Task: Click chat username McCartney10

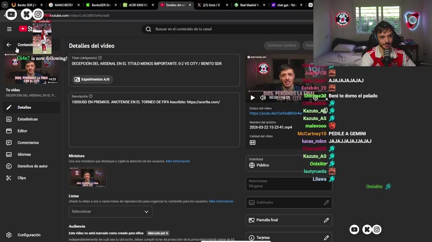Action: click(312, 134)
